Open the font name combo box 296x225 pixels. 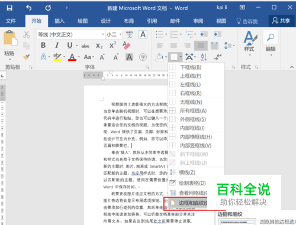point(70,35)
